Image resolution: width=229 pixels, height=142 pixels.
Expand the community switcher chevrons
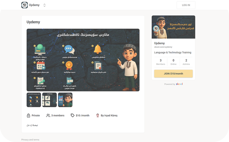coord(45,5)
